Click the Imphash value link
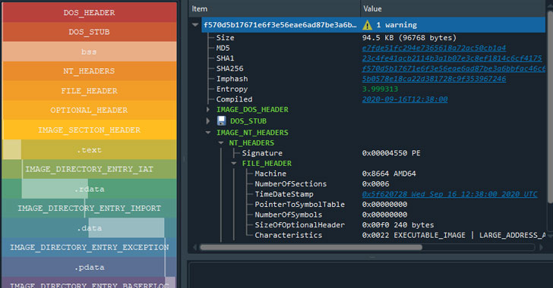This screenshot has height=288, width=553. [x=434, y=79]
